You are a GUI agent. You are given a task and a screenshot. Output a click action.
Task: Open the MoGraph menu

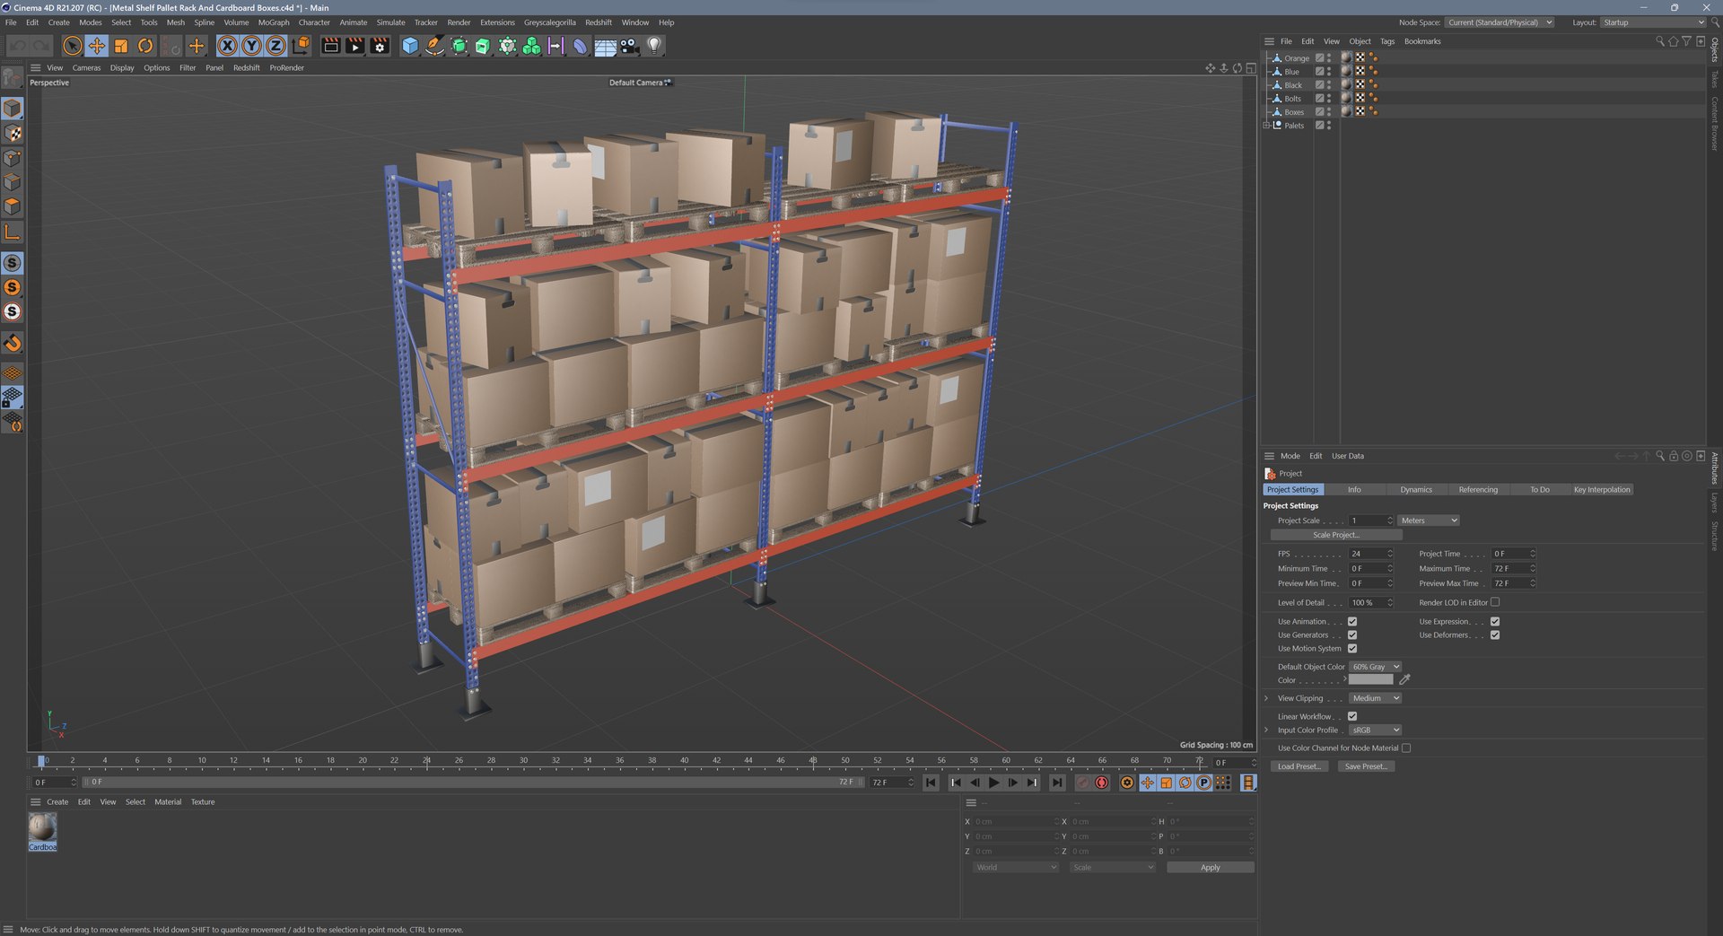pyautogui.click(x=274, y=22)
